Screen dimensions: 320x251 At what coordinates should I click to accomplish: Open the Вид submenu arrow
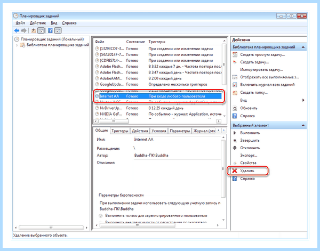tap(303, 100)
